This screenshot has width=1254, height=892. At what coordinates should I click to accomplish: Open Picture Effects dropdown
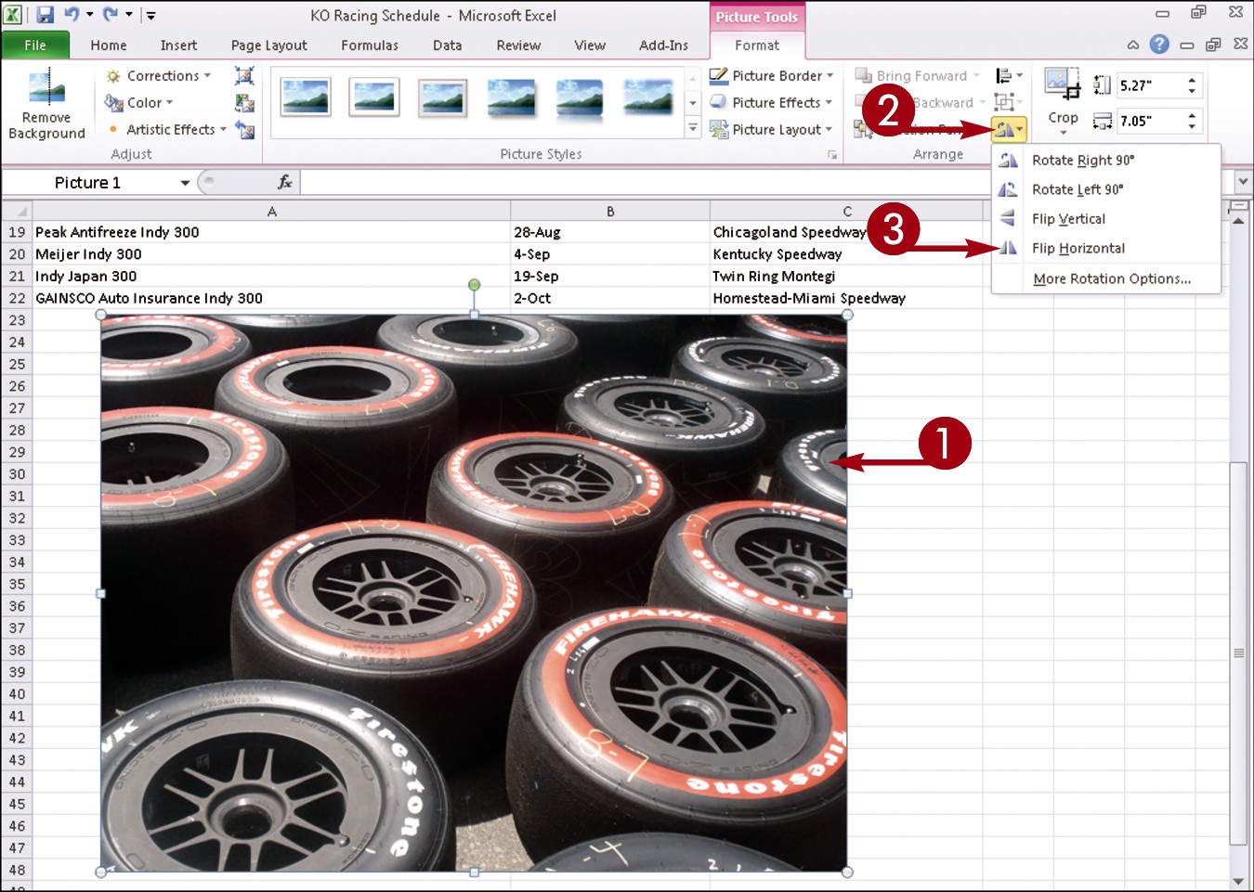[771, 103]
